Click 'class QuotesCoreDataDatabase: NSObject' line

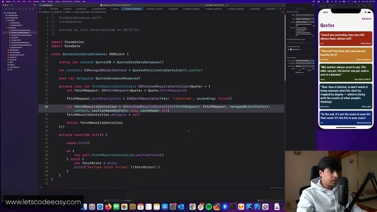pos(90,54)
